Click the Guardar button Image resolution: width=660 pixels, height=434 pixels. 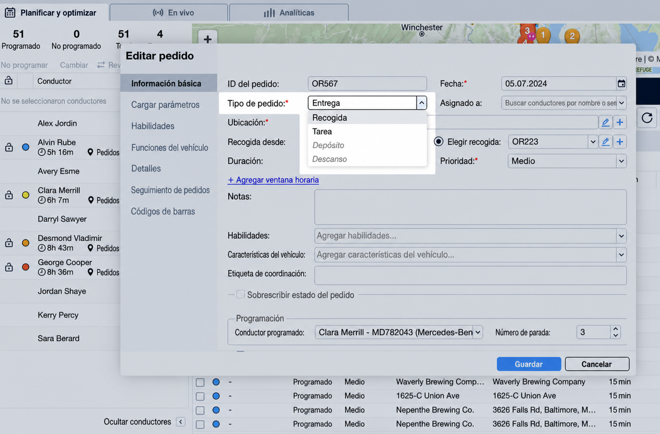pos(529,364)
